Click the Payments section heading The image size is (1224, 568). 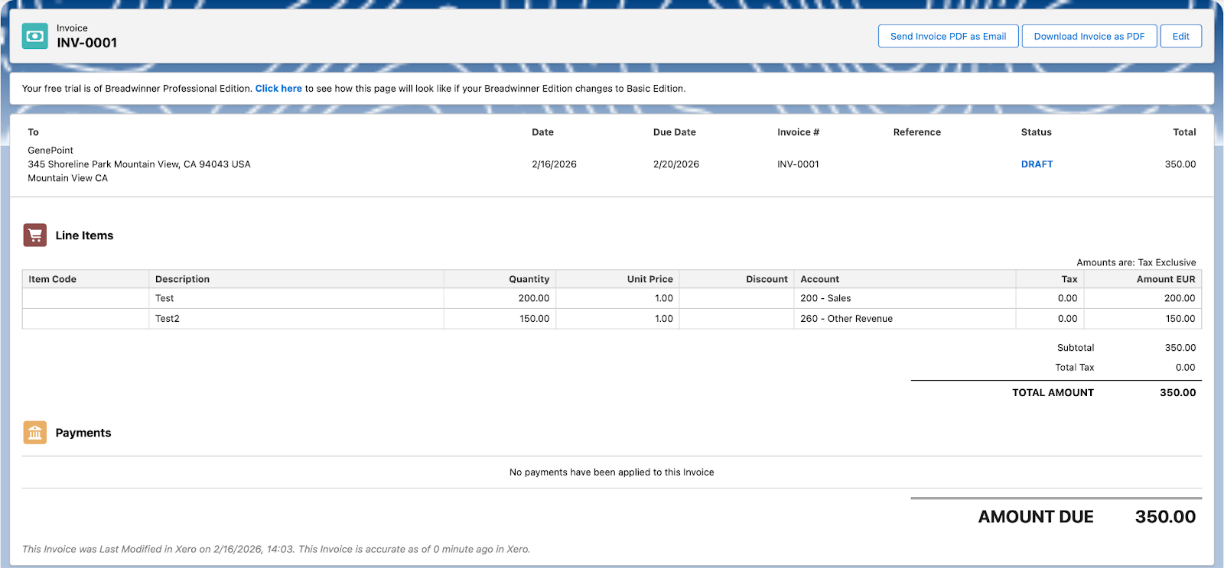[83, 433]
